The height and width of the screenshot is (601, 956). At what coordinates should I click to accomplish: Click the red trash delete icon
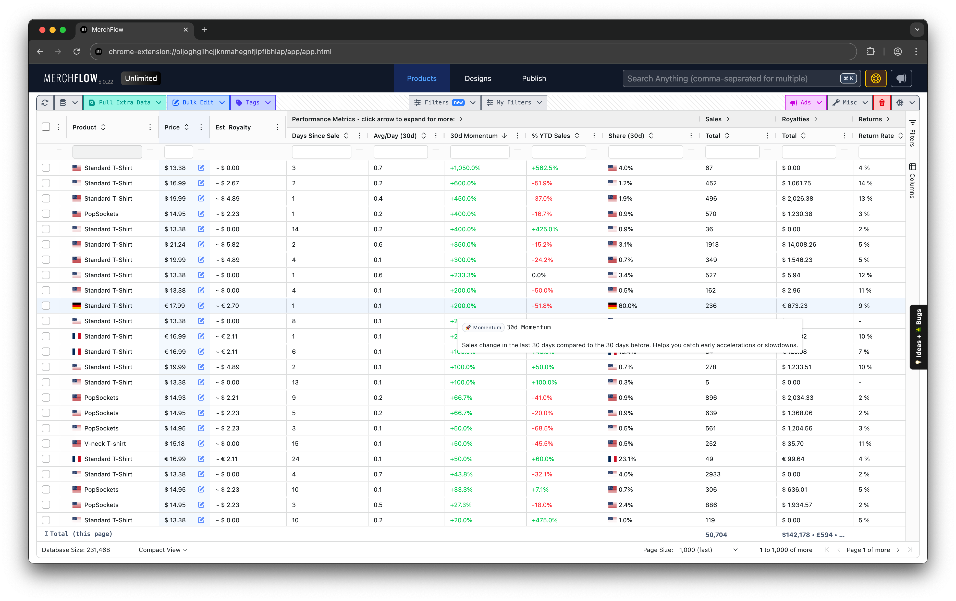pos(882,102)
